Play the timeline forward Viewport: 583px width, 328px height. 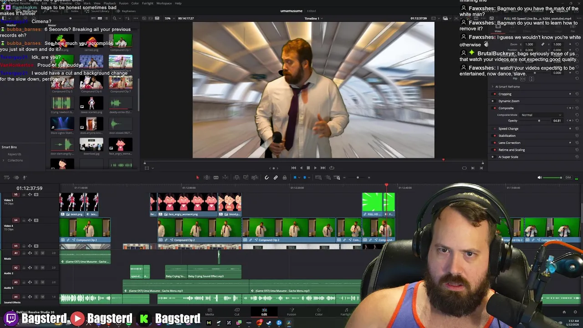tap(315, 168)
